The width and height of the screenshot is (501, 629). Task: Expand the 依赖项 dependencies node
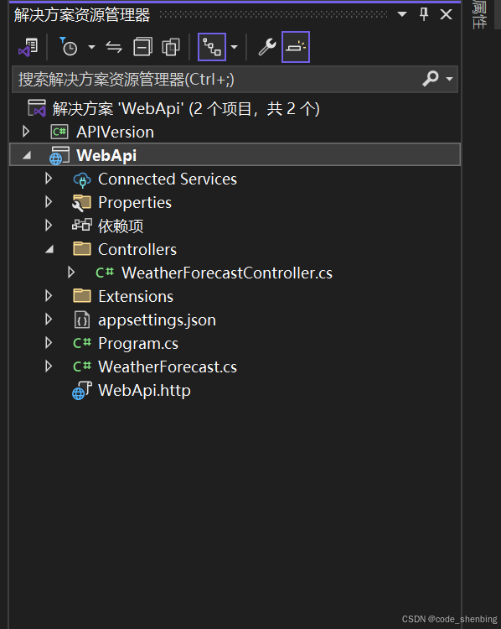click(49, 226)
